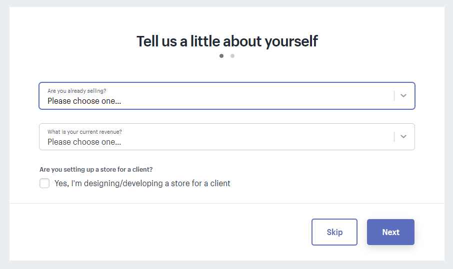453x269 pixels.
Task: Click the "Yes, I'm designing/developing a store" label
Action: pyautogui.click(x=142, y=183)
